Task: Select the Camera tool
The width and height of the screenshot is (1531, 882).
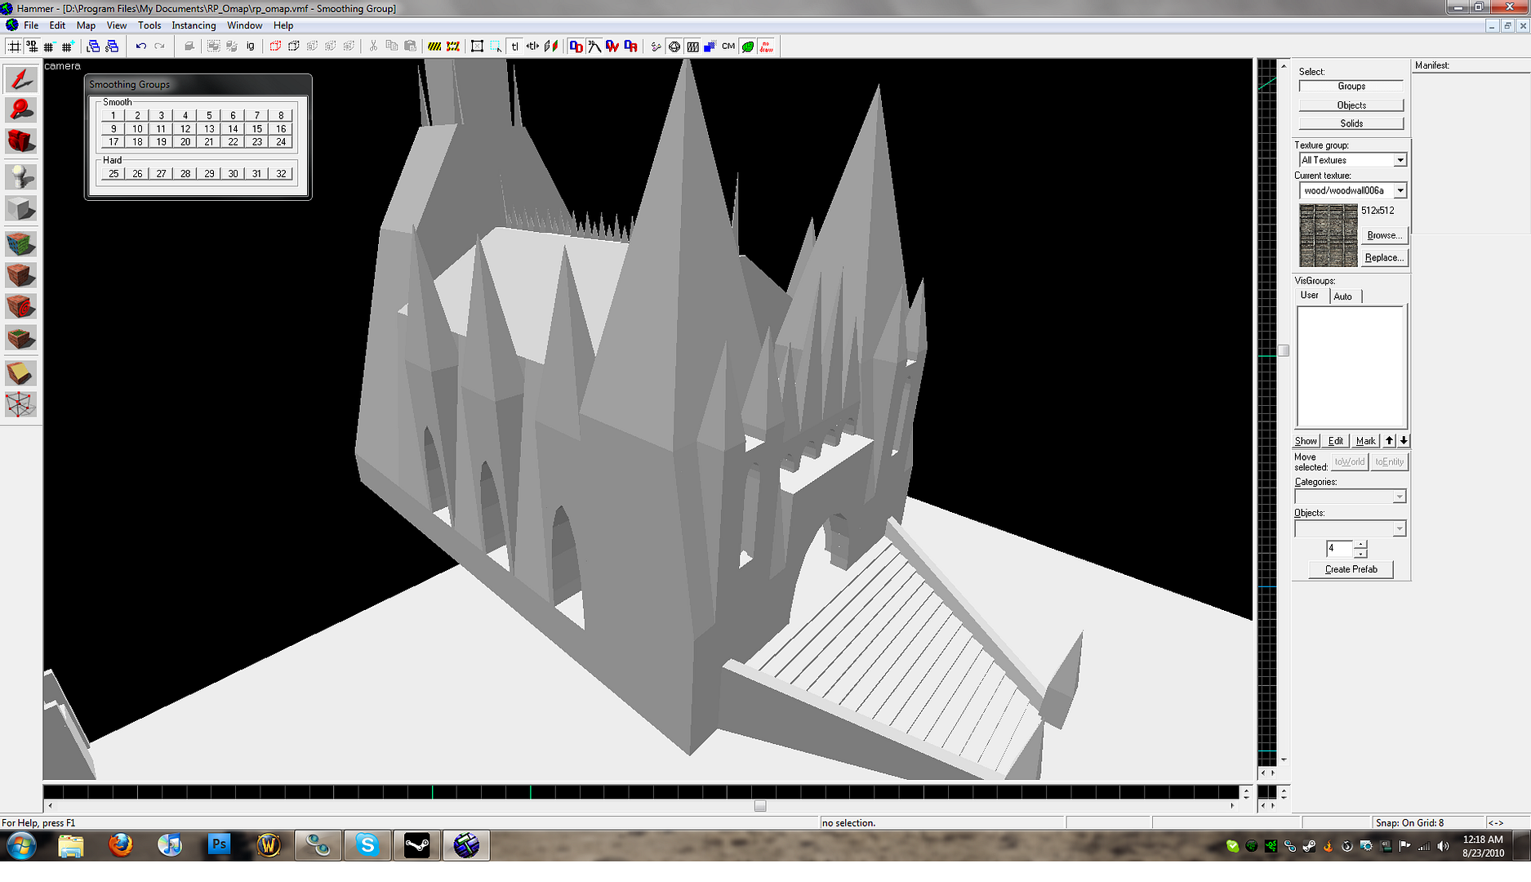Action: click(x=21, y=140)
